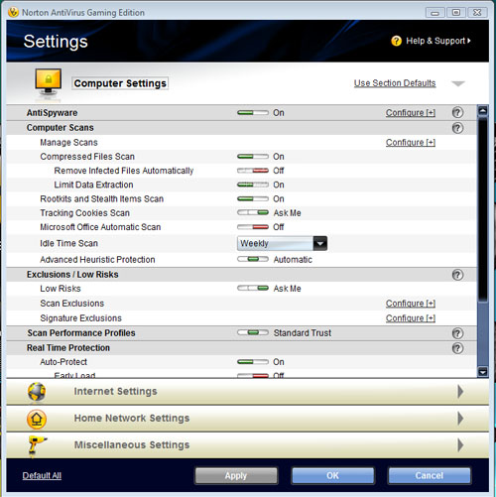Click the Signature Exclusions label
This screenshot has height=497, width=496.
coord(80,318)
